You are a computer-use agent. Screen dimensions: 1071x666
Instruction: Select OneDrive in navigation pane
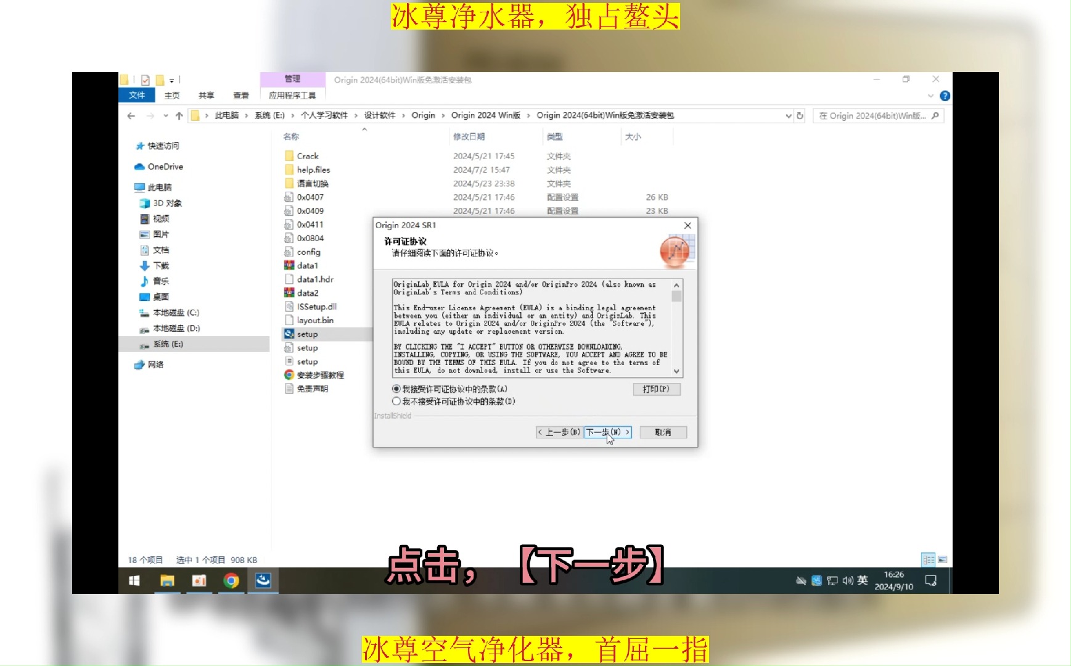coord(165,166)
